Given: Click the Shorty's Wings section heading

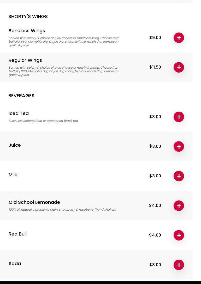Looking at the screenshot, I should pos(28,17).
